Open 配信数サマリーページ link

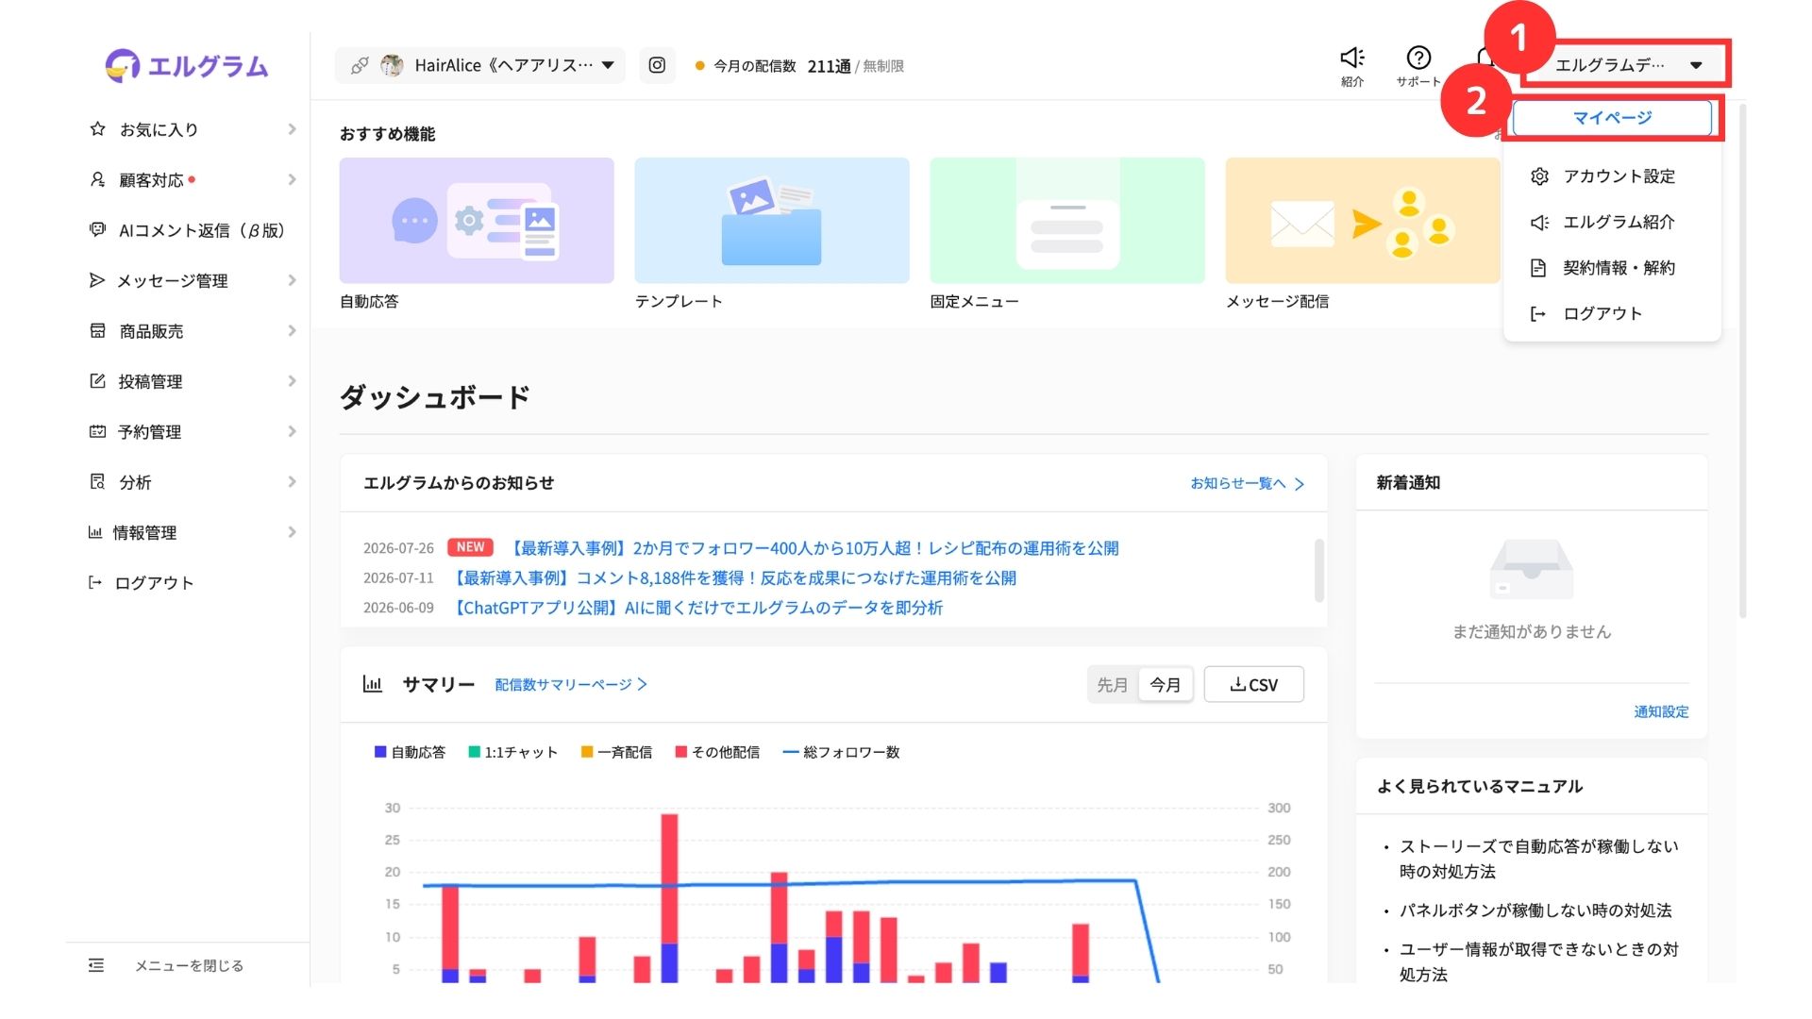571,685
